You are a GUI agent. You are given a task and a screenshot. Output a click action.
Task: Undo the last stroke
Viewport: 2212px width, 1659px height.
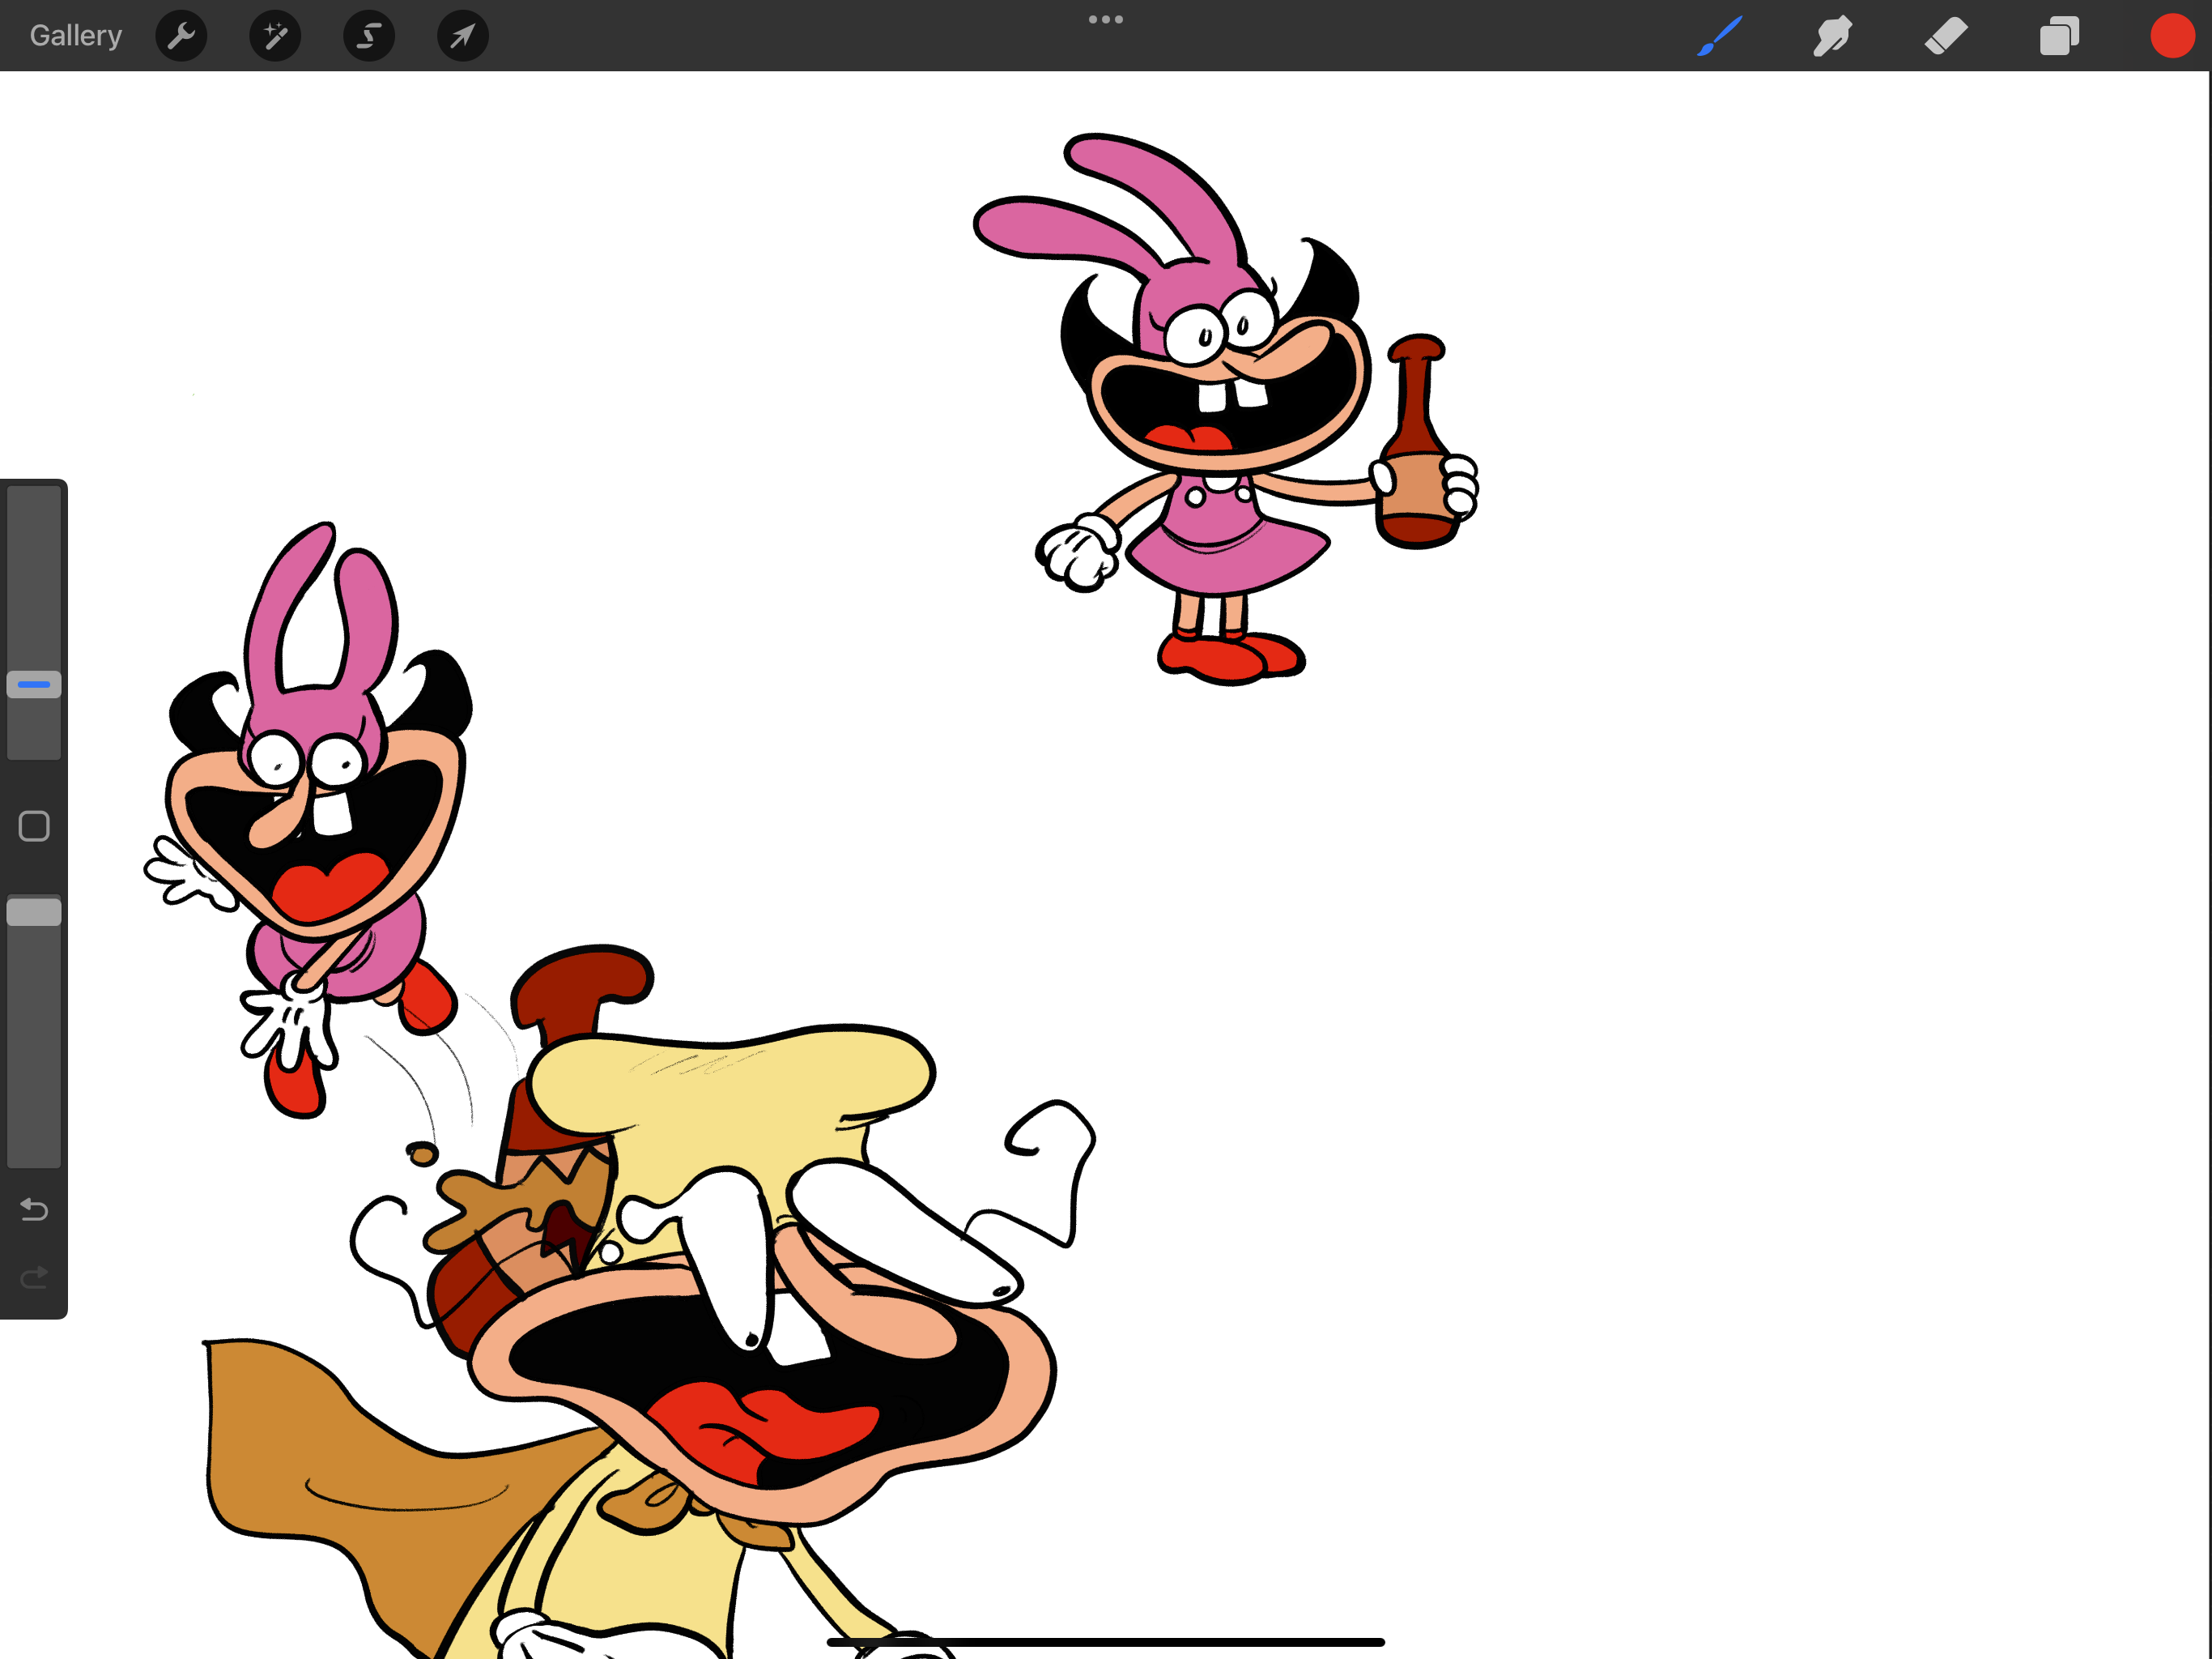pos(34,1209)
